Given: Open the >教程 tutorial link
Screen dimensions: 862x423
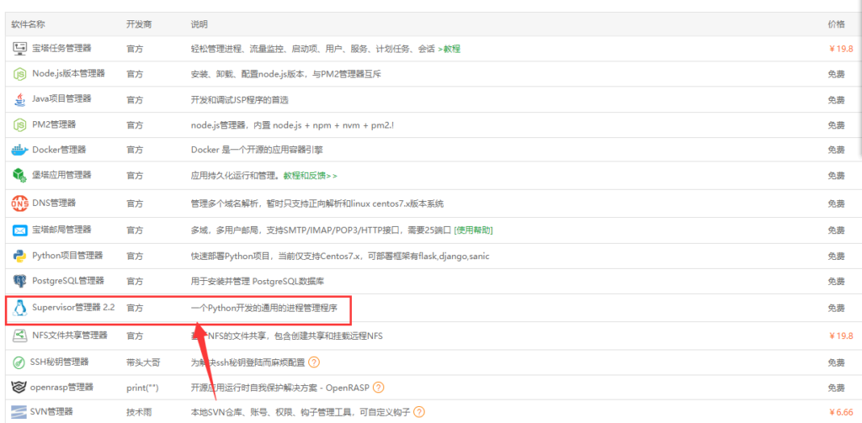Looking at the screenshot, I should [450, 49].
